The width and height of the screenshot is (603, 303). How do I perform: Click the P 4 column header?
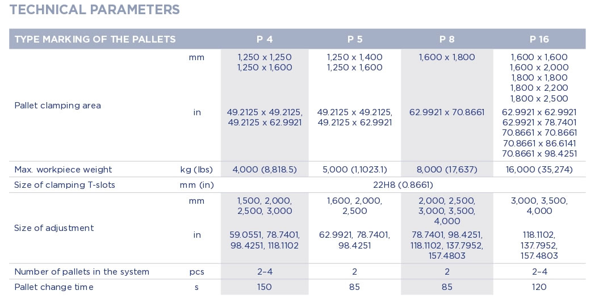264,39
